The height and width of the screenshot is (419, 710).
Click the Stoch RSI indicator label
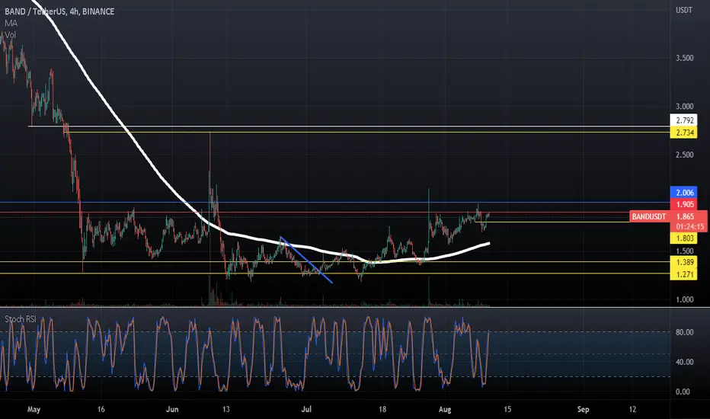21,319
